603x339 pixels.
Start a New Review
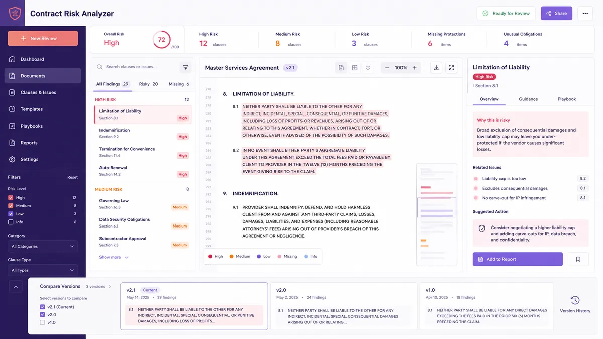43,38
